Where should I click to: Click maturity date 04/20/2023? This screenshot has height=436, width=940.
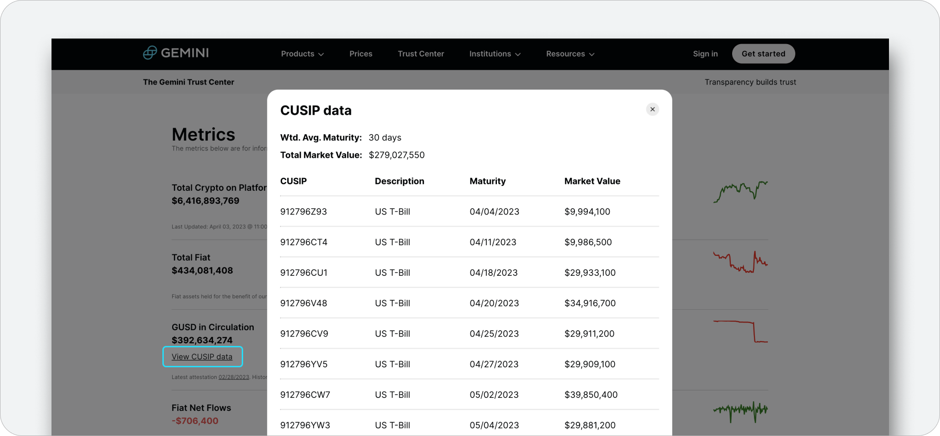494,303
